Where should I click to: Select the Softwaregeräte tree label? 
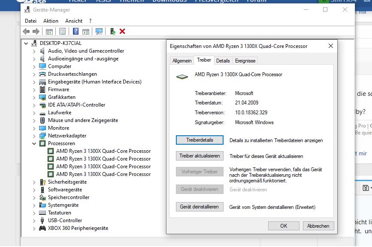[65, 190]
